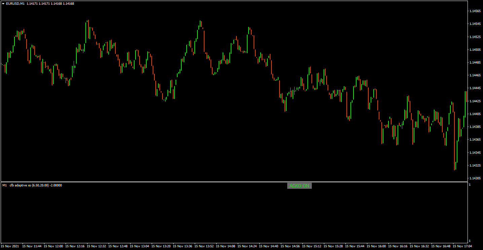Image resolution: width=483 pixels, height=250 pixels.
Task: Select the 15 Nov 12:16 time label
Action: point(75,246)
